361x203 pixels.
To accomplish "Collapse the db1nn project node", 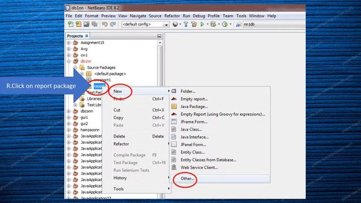I will pos(69,61).
